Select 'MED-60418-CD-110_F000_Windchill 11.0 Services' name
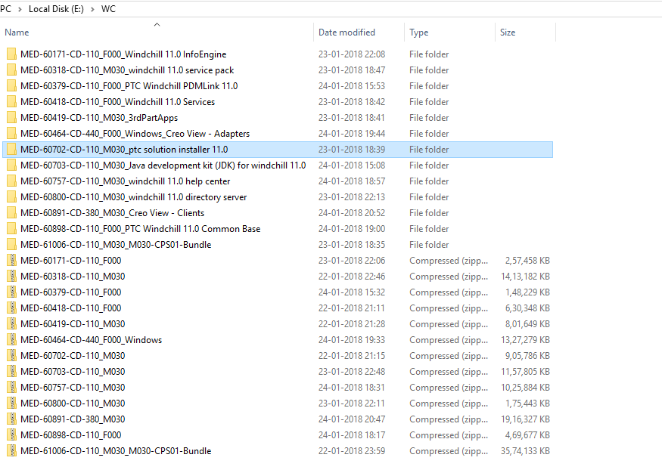The height and width of the screenshot is (470, 662). (117, 102)
